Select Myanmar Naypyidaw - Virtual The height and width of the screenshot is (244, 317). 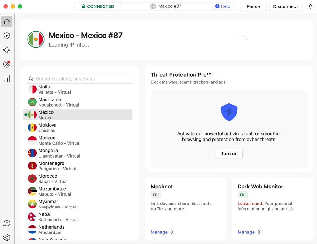78,204
